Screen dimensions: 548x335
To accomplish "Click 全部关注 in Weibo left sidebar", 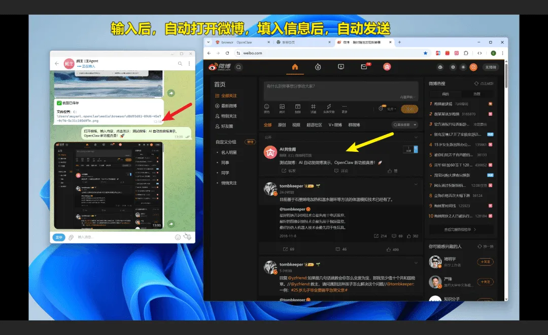I will 226,96.
